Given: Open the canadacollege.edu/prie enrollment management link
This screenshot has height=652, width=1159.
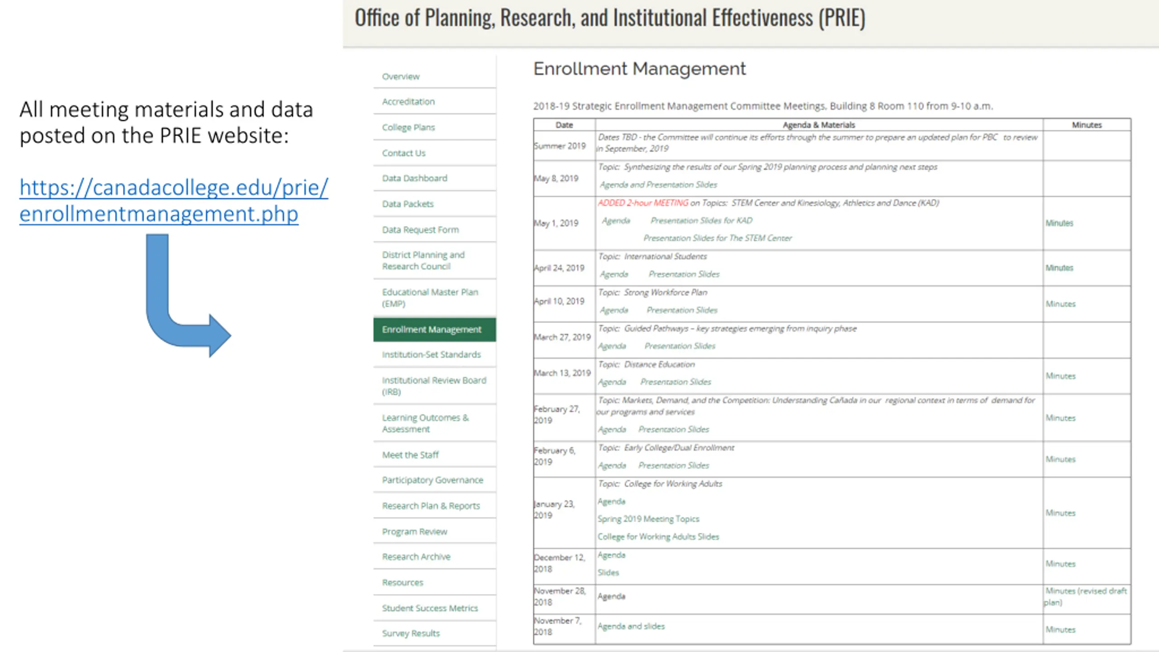Looking at the screenshot, I should pyautogui.click(x=173, y=201).
